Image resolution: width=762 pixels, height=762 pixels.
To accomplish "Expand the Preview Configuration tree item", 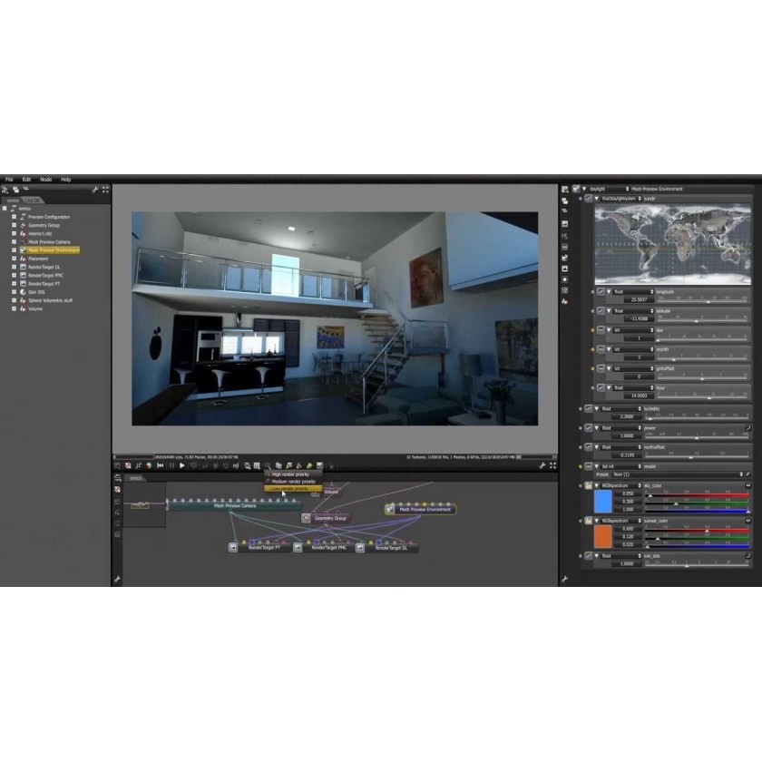I will [x=15, y=217].
